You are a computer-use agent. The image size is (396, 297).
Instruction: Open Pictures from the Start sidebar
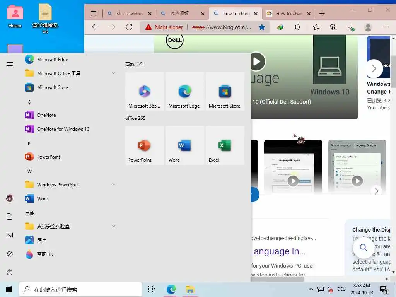[10, 235]
